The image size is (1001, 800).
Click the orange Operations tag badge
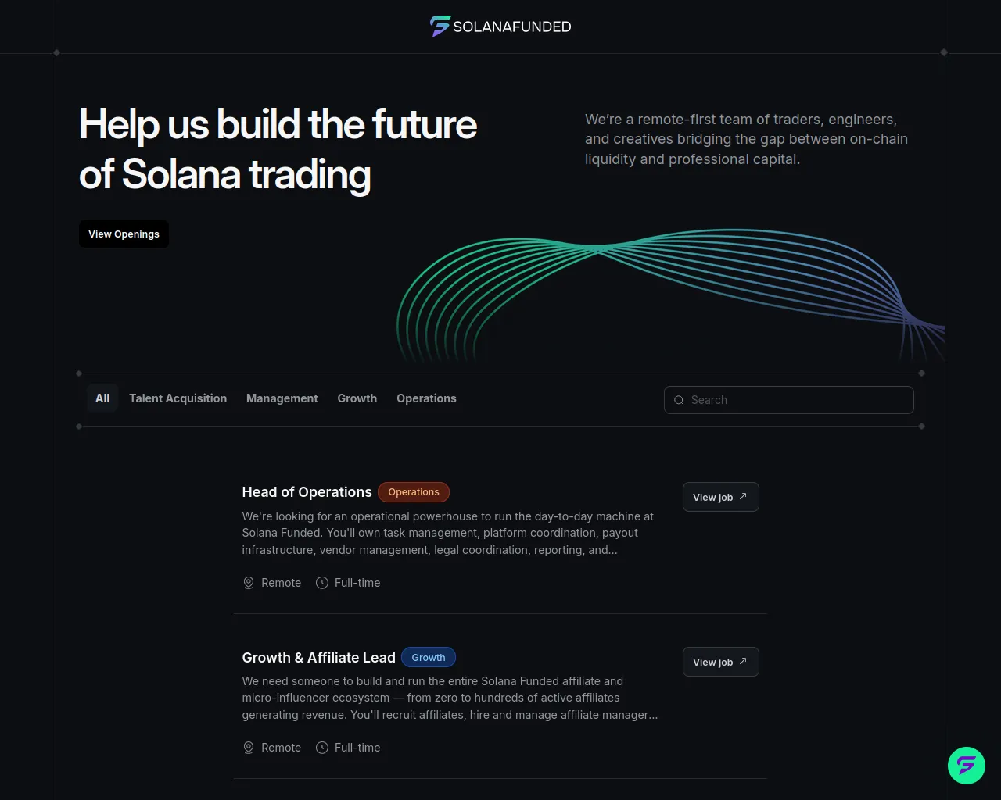click(414, 492)
